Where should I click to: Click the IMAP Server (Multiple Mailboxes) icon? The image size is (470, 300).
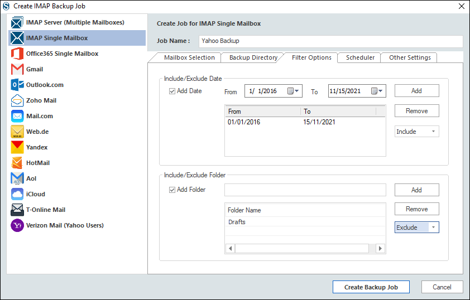pos(17,22)
